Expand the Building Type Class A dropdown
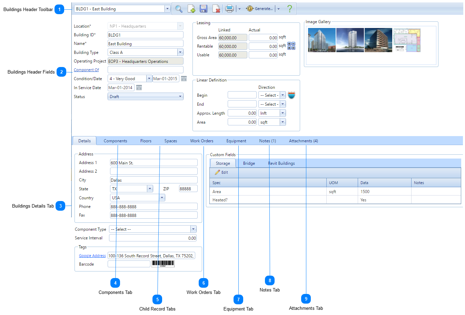Viewport: 465px width, 315px height. coord(180,52)
